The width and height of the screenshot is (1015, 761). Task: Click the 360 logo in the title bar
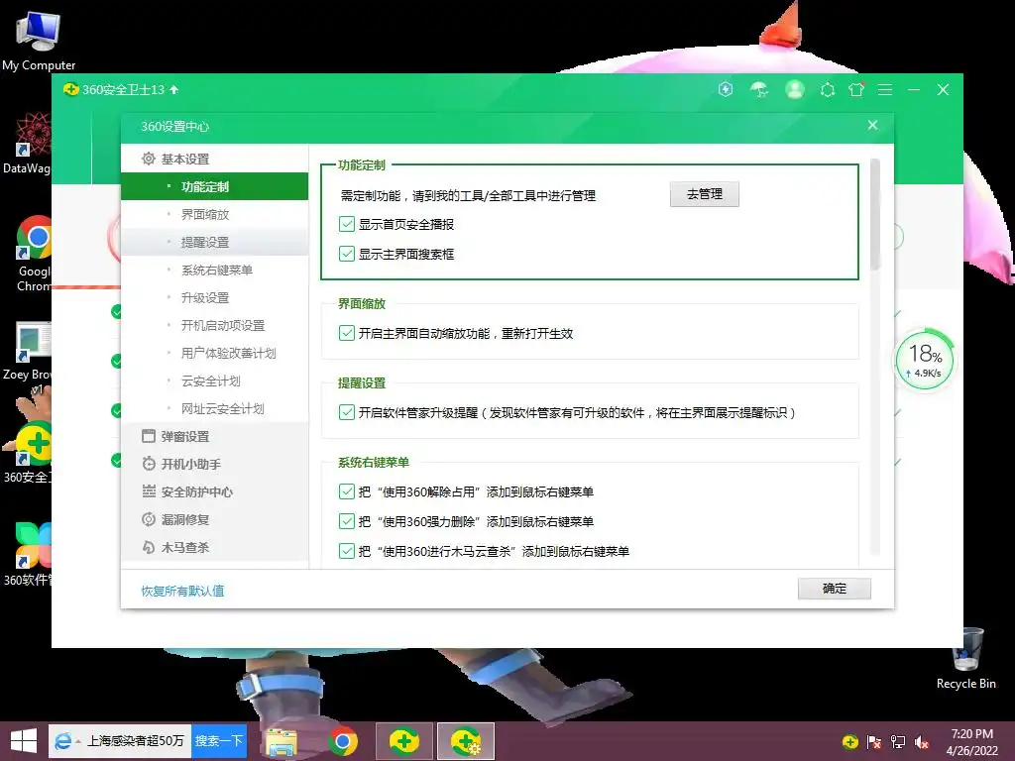[70, 89]
